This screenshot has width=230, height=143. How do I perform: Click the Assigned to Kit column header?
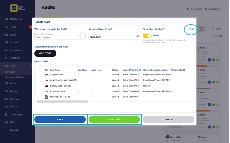(x=178, y=70)
